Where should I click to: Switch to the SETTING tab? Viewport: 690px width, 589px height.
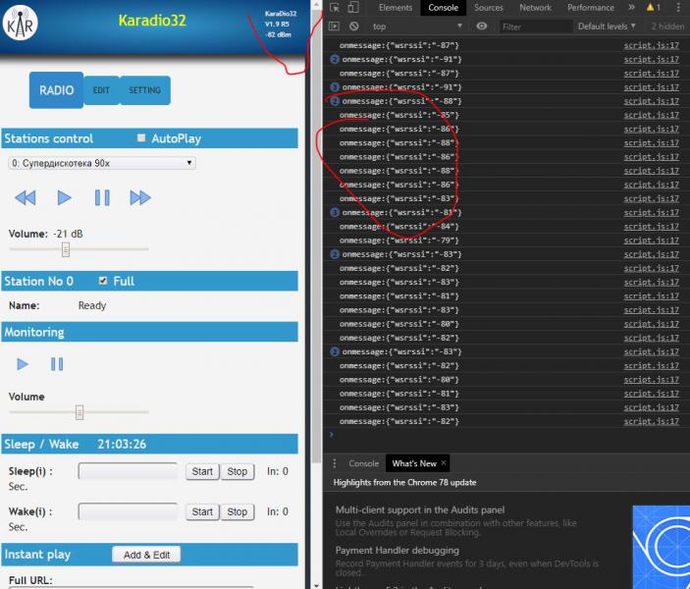pyautogui.click(x=145, y=90)
